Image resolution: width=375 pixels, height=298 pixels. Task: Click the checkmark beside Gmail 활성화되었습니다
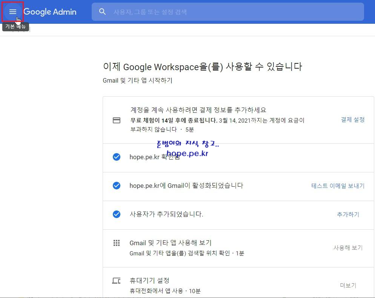117,186
